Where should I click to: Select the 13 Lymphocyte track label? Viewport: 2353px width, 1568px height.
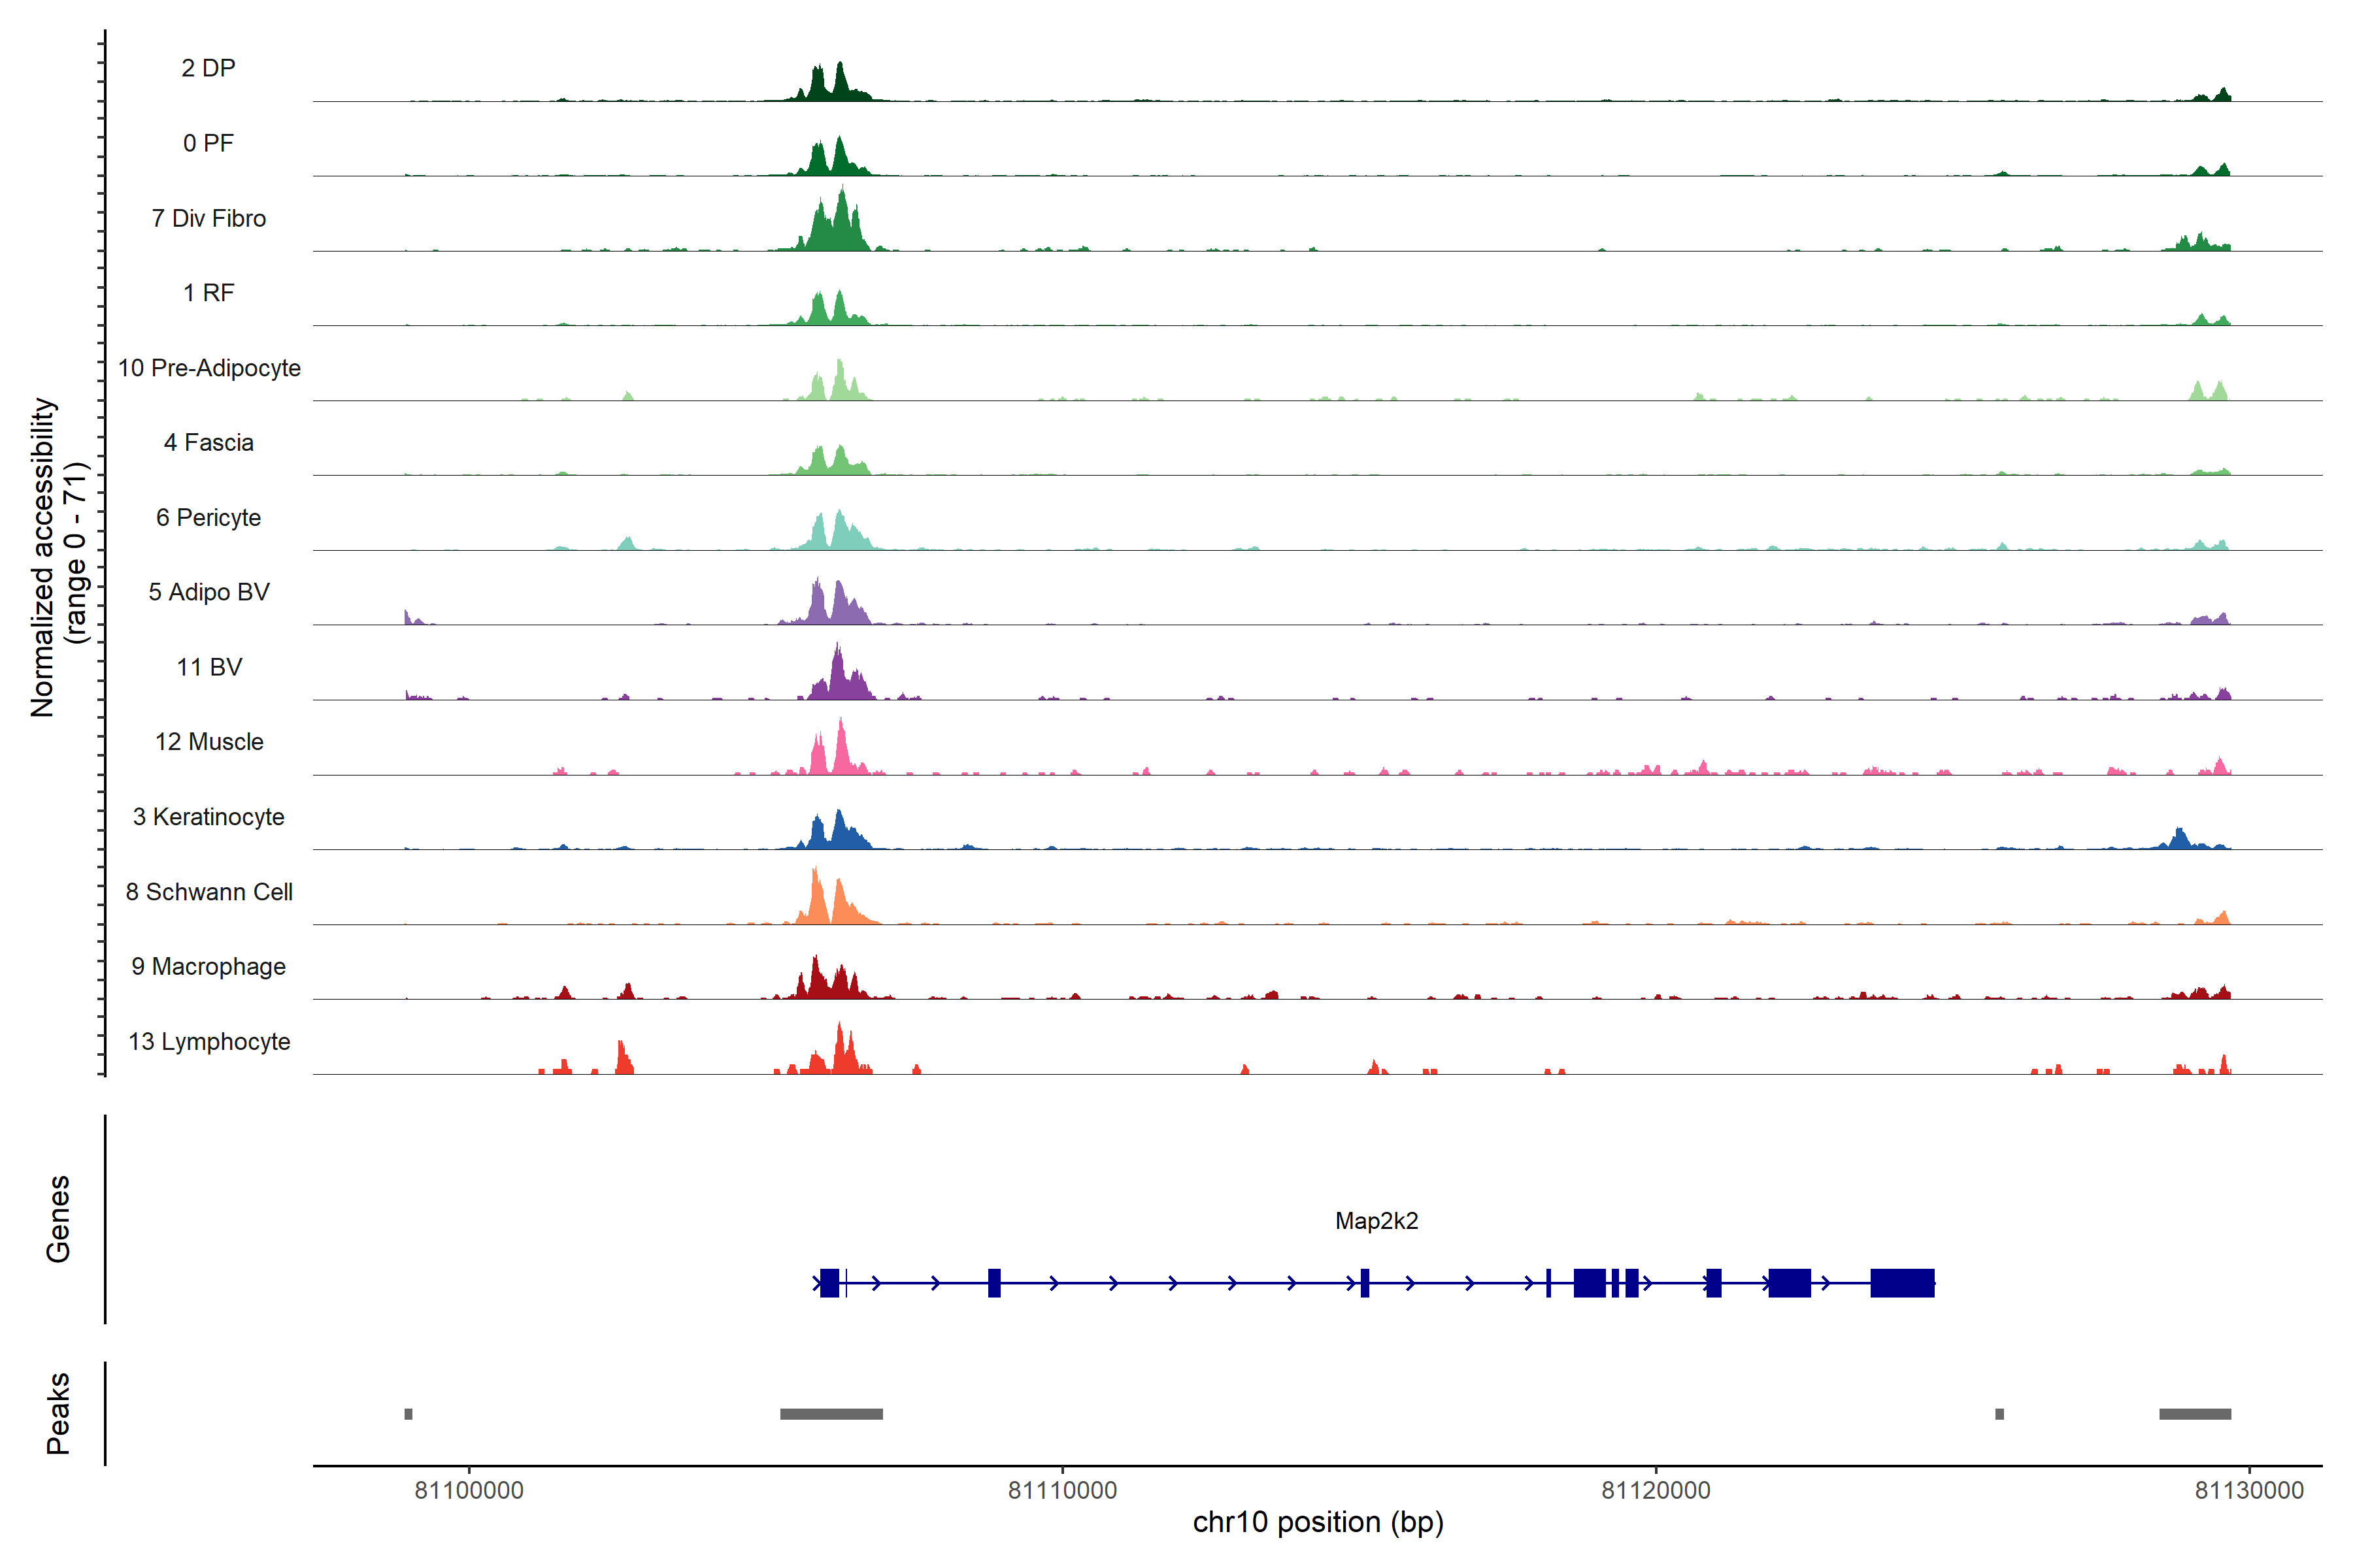pos(209,1042)
